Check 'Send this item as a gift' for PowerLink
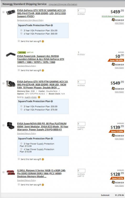 click(x=19, y=70)
